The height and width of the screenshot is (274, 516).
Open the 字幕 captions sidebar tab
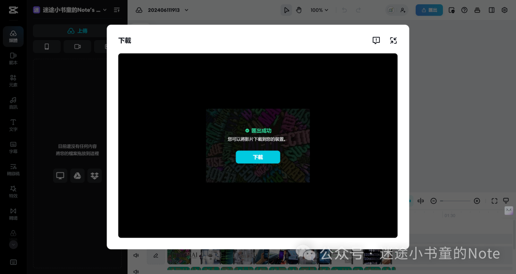[13, 148]
